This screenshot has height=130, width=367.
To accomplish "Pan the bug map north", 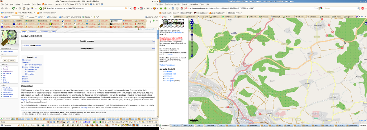I will pyautogui.click(x=192, y=20).
